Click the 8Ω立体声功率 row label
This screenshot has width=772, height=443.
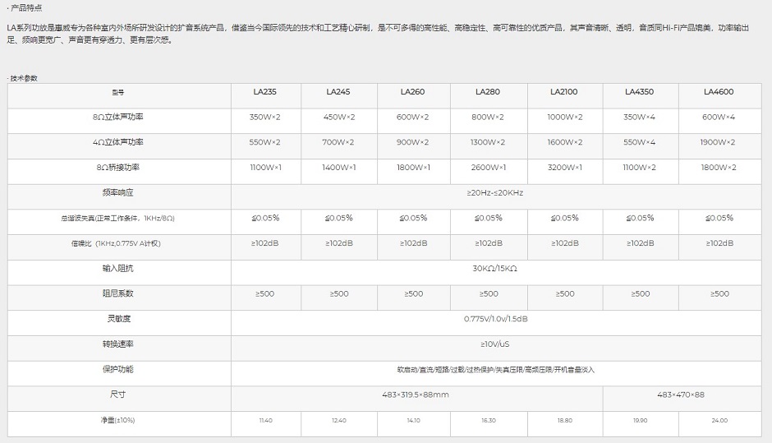[x=118, y=118]
